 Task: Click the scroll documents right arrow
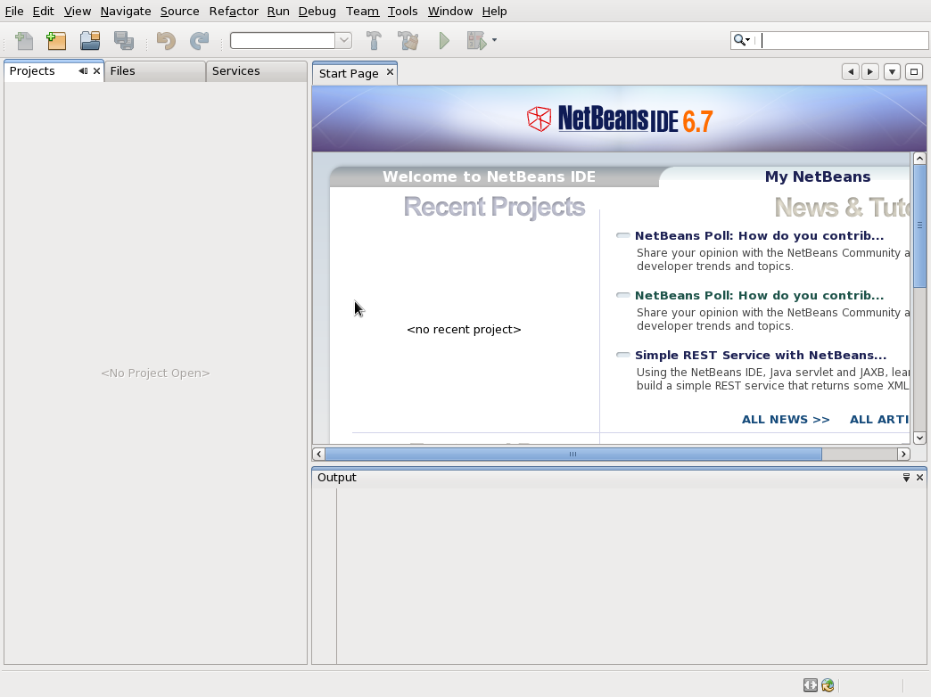(x=870, y=72)
